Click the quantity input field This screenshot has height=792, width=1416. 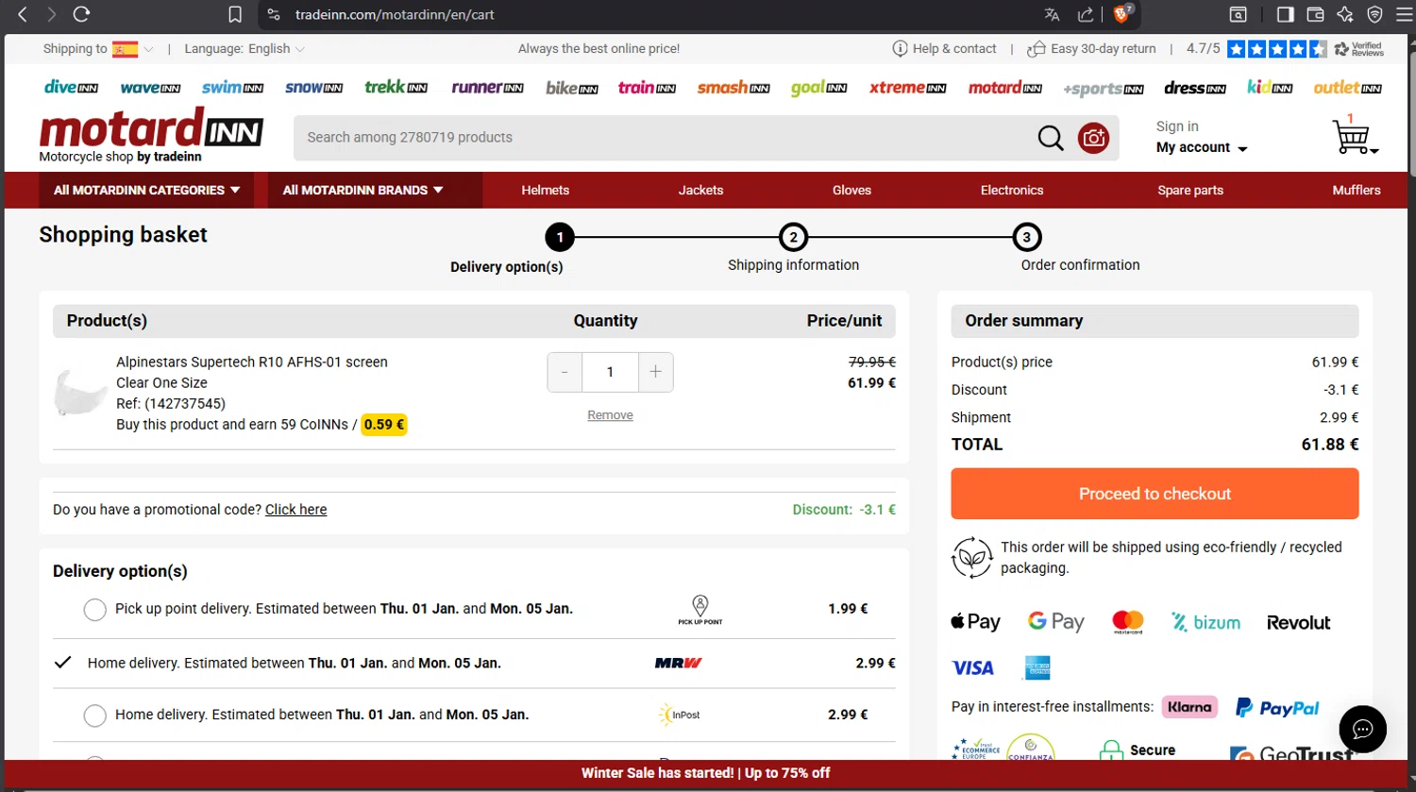click(610, 372)
